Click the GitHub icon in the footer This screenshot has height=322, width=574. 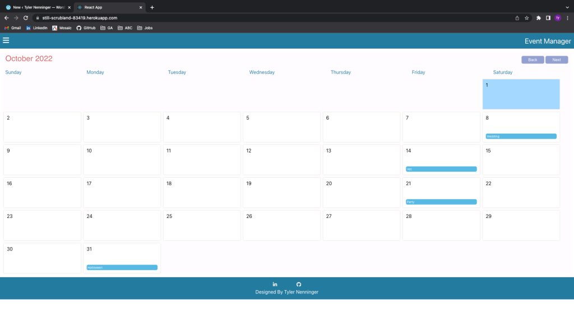click(299, 285)
